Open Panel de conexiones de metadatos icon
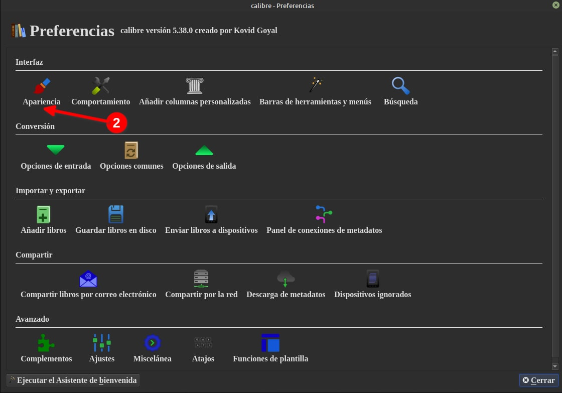This screenshot has width=562, height=393. 324,214
